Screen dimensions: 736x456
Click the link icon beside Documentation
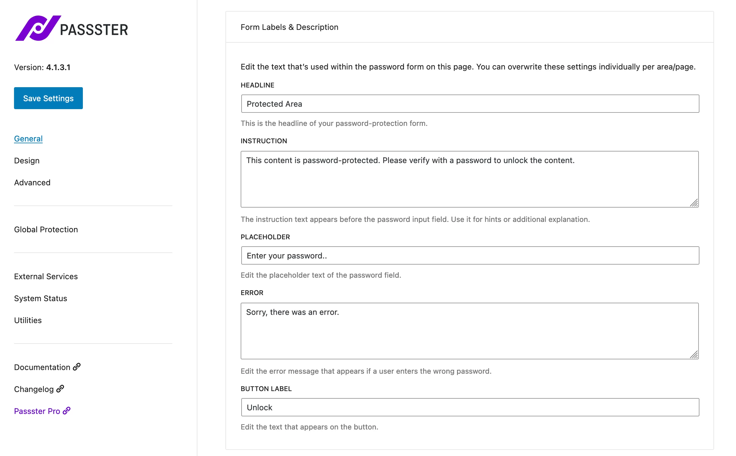[77, 367]
